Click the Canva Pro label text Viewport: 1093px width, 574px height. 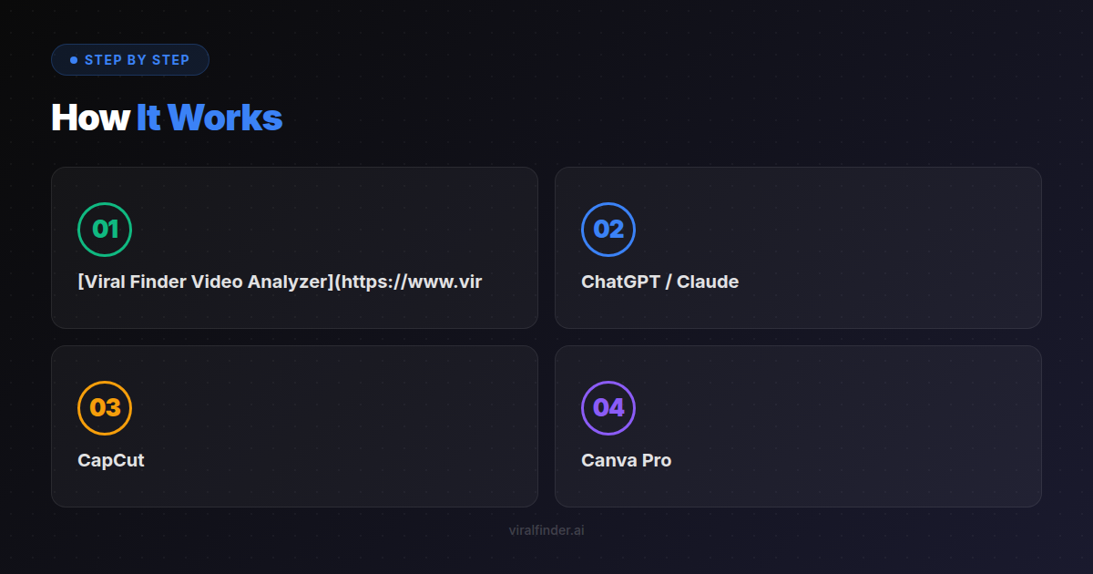click(626, 460)
